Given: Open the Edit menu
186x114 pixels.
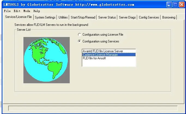Looking at the screenshot, I should point(17,11).
